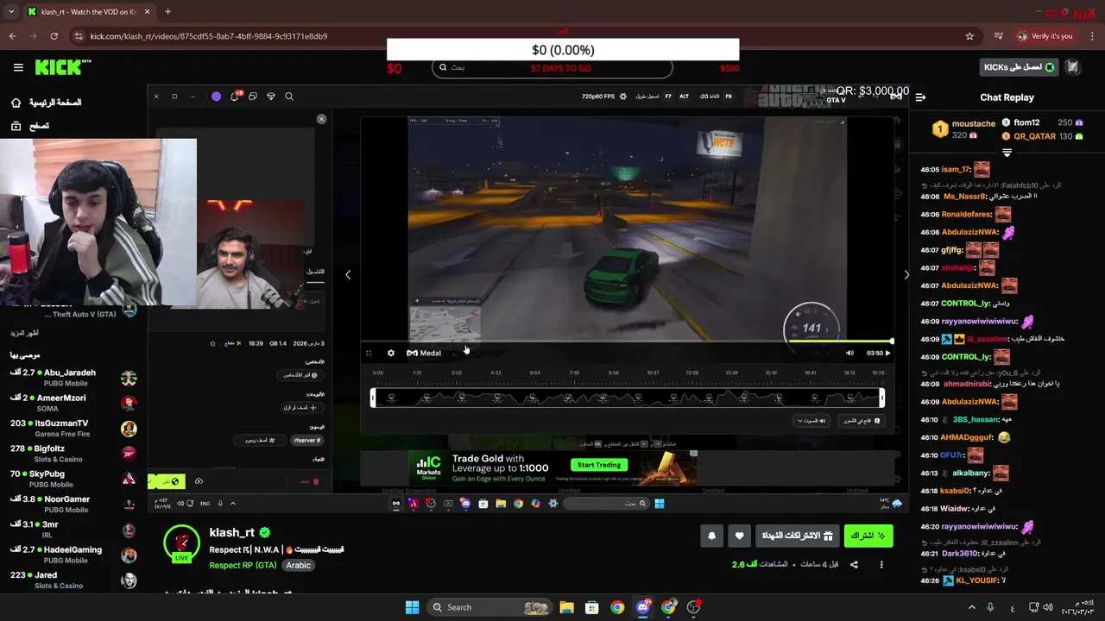This screenshot has height=621, width=1105.
Task: Toggle fullscreen on the Medal clip player
Action: (x=369, y=353)
